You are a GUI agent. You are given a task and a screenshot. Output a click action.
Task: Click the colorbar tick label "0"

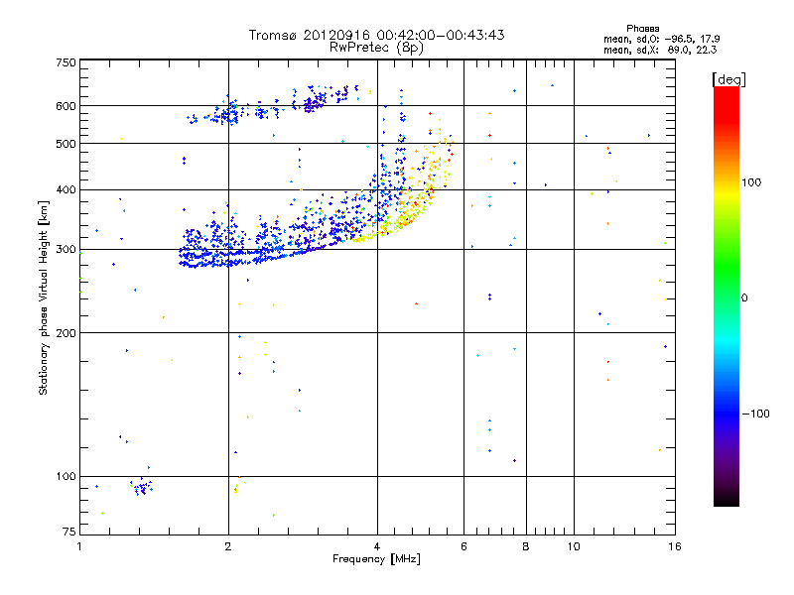[743, 298]
